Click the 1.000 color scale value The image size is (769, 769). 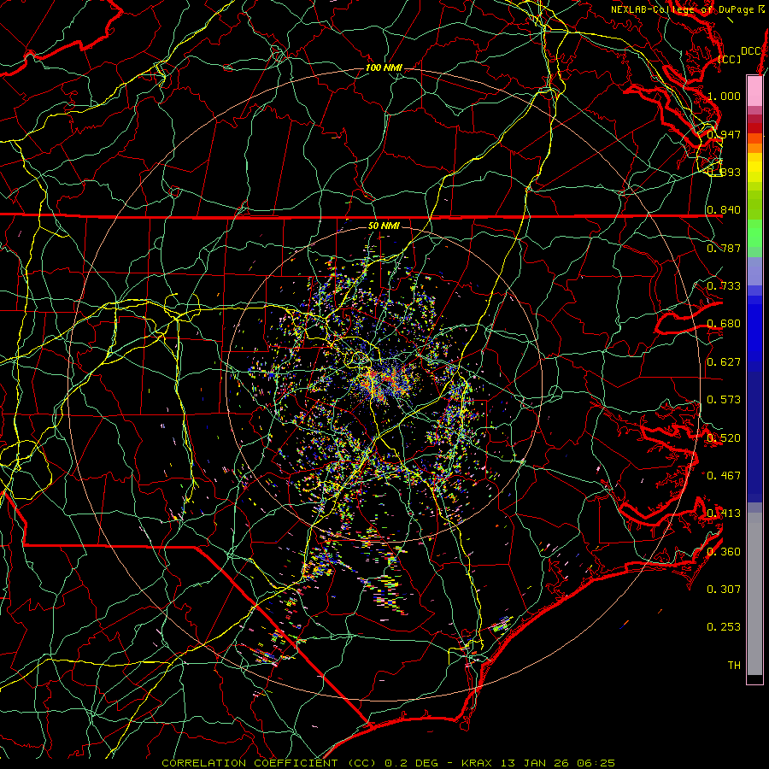[724, 96]
